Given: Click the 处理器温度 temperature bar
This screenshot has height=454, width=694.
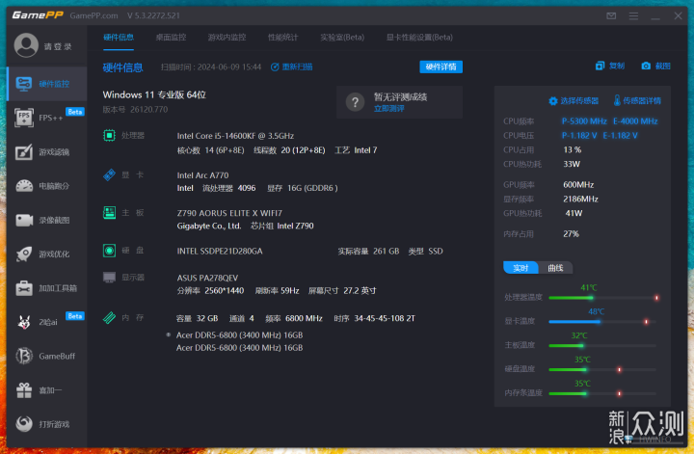Looking at the screenshot, I should pos(603,298).
